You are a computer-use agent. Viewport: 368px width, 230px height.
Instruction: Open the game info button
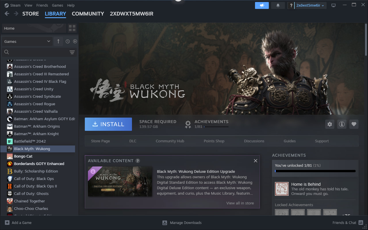[342, 124]
